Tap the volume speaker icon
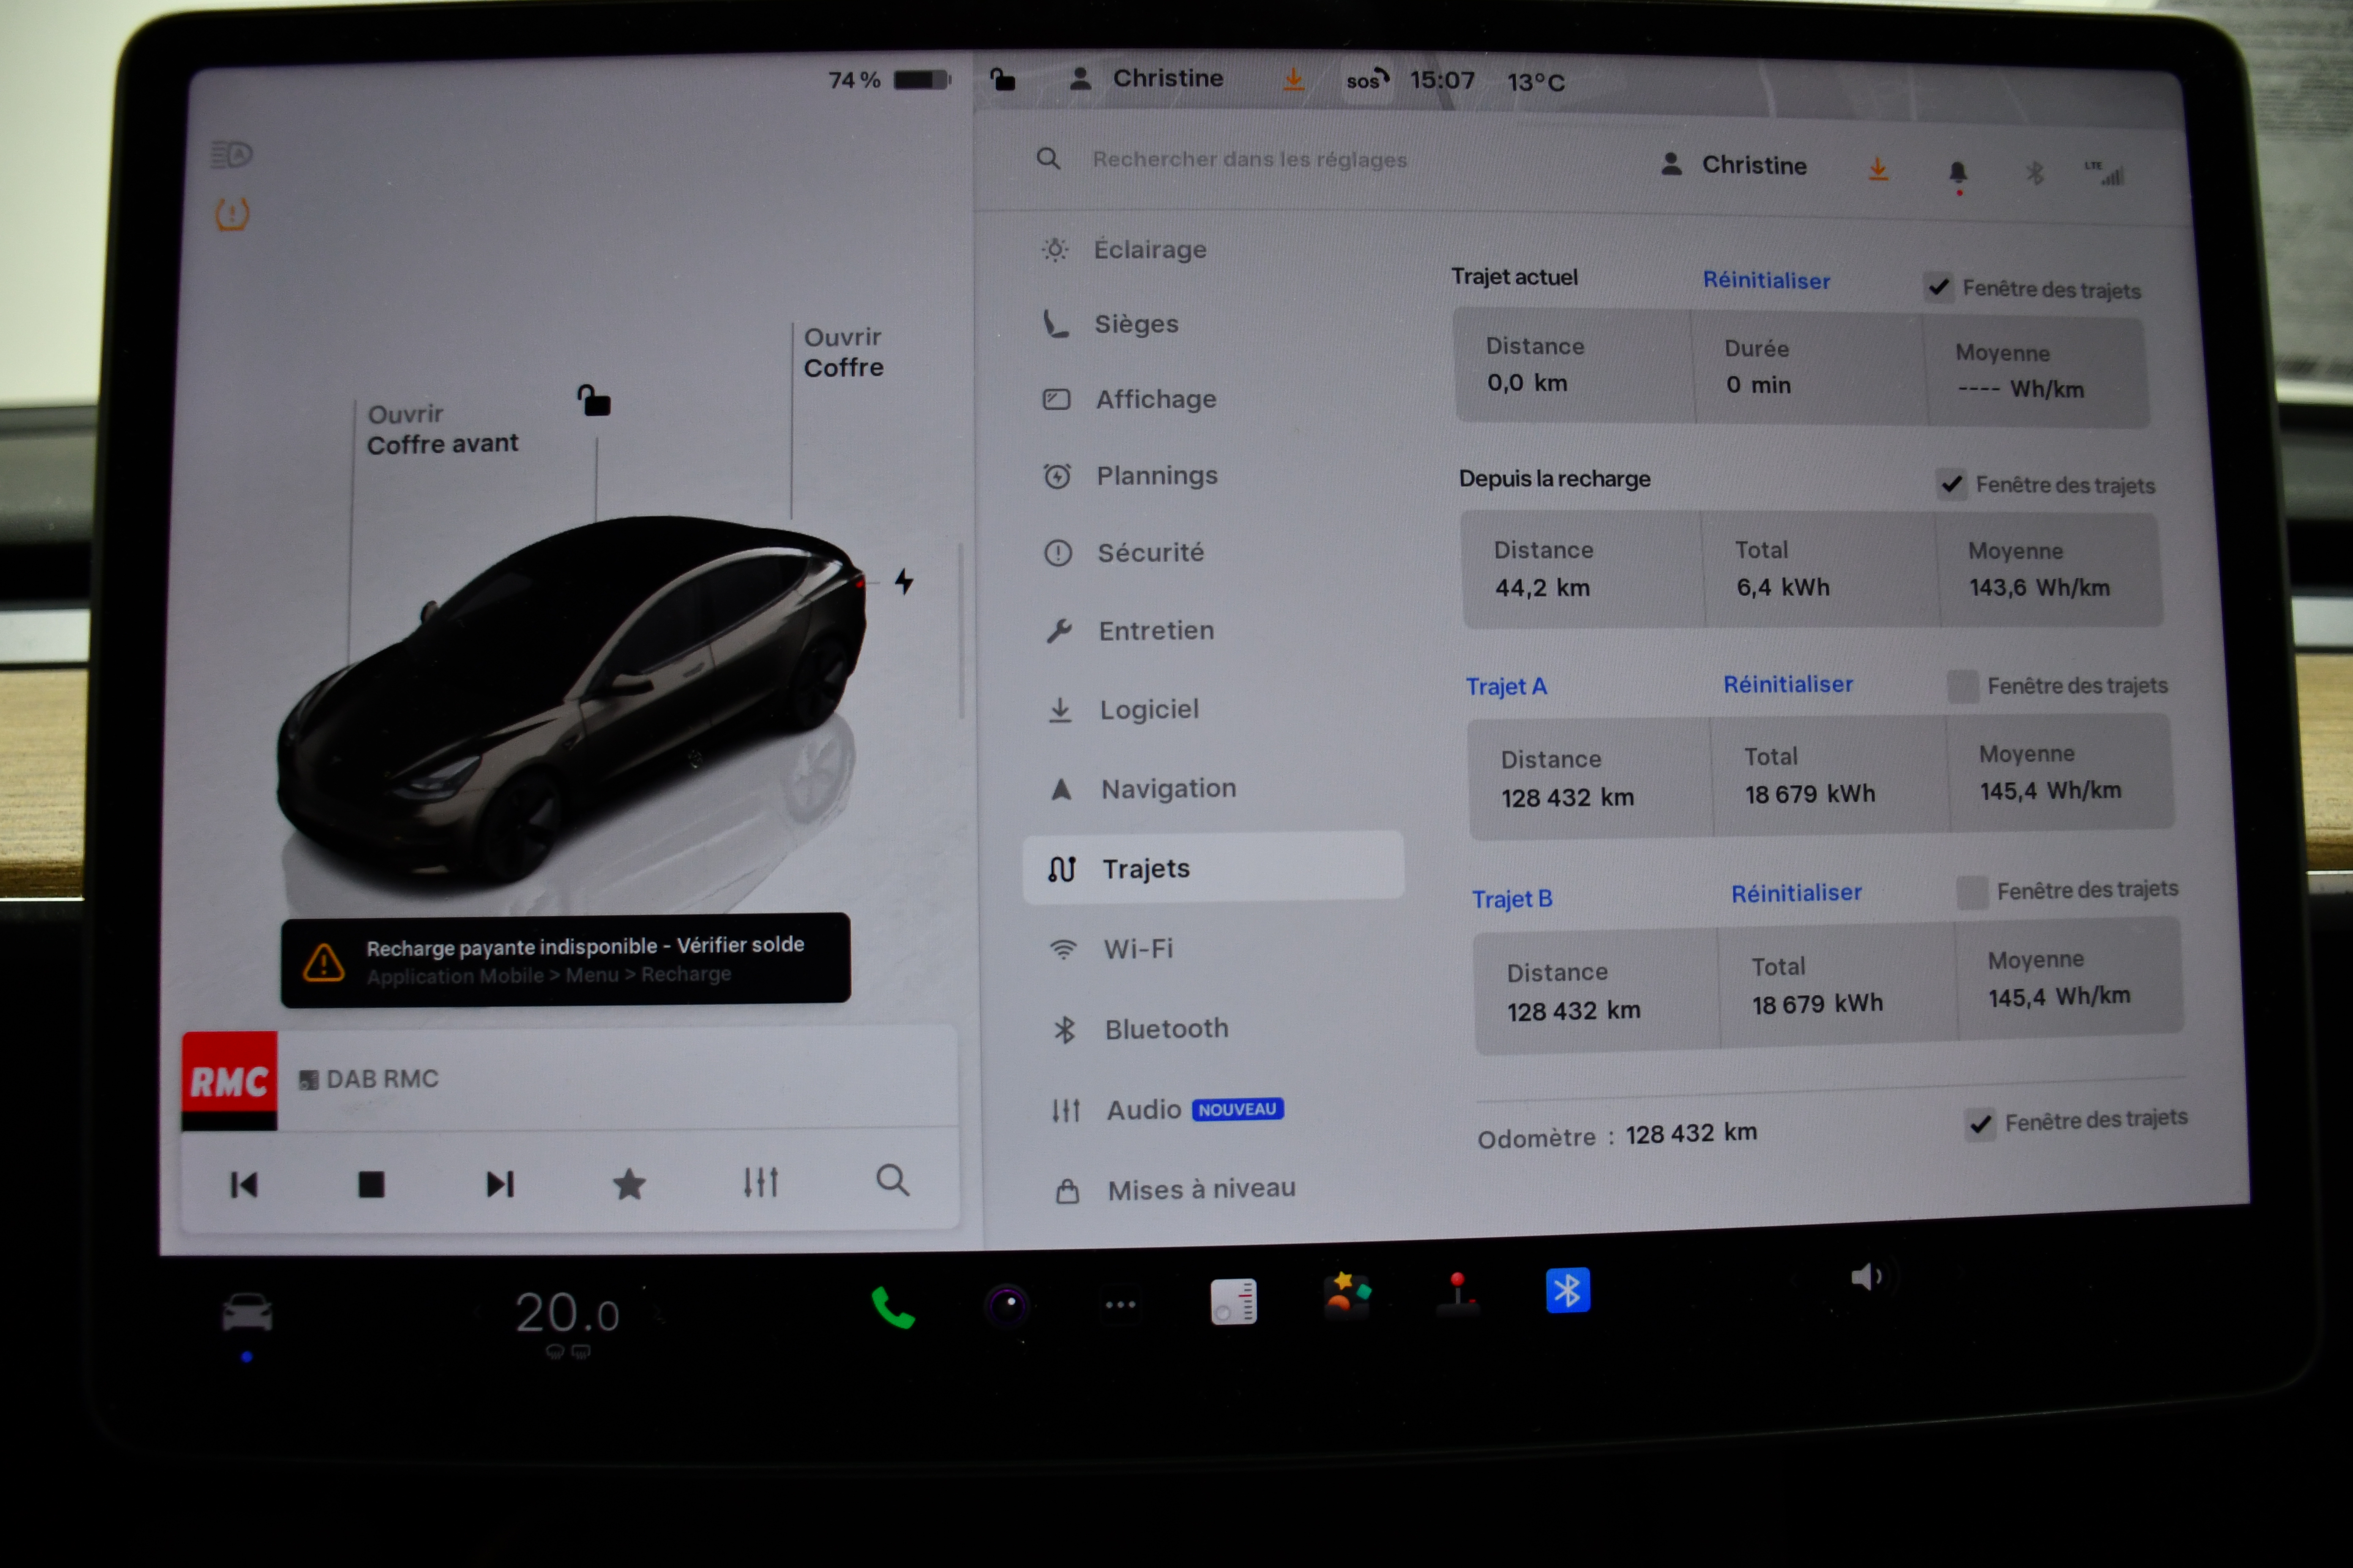The width and height of the screenshot is (2353, 1568). coord(1866,1276)
